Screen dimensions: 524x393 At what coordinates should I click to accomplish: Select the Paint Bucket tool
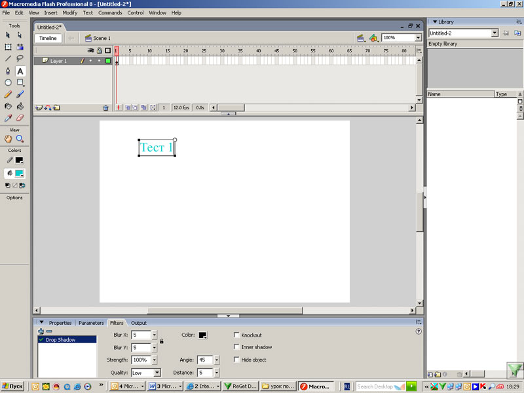click(x=20, y=106)
